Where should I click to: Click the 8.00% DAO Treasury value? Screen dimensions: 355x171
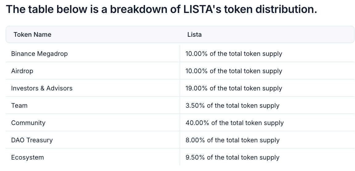(232, 140)
